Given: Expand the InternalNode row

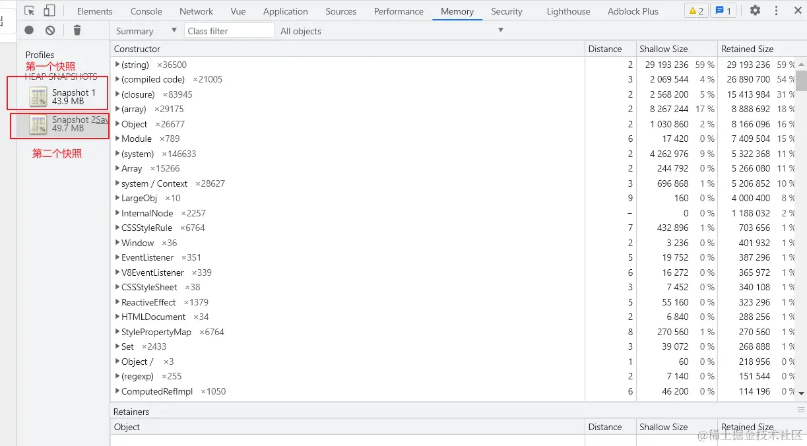Looking at the screenshot, I should pyautogui.click(x=117, y=213).
